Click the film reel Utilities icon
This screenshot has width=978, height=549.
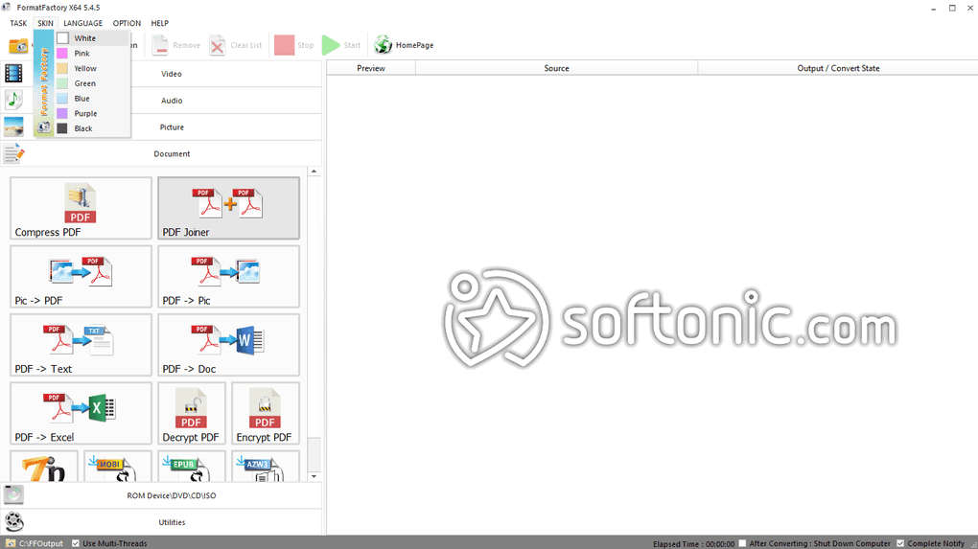13,521
